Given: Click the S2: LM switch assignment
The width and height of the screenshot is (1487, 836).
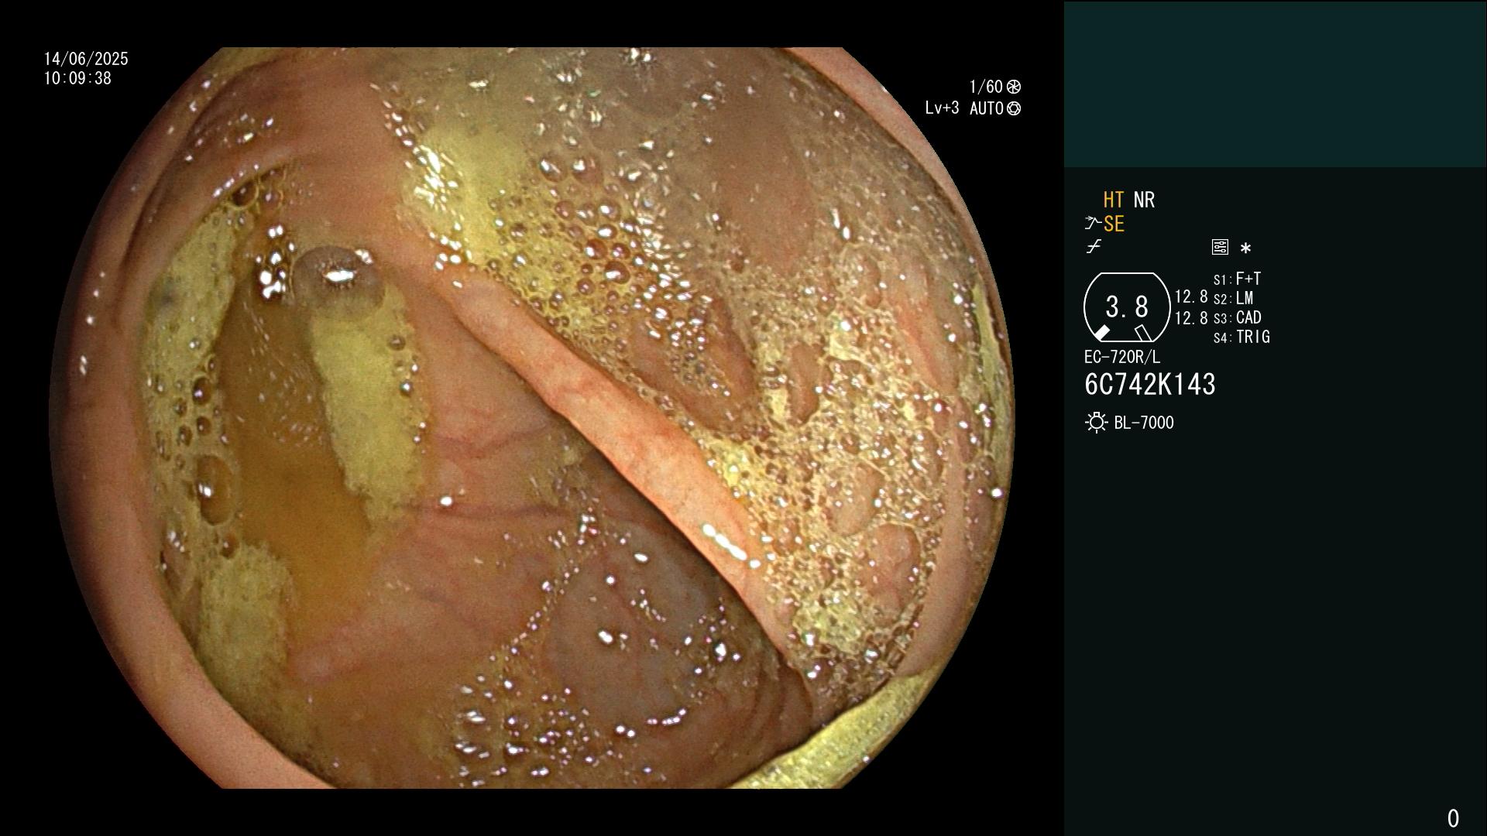Looking at the screenshot, I should pos(1233,298).
